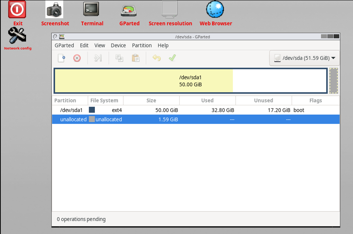Viewport: 353px width, 234px height.
Task: Click the boot flag text
Action: tap(299, 110)
